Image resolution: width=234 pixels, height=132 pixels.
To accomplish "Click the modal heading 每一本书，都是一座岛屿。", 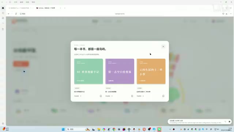I will (x=90, y=49).
